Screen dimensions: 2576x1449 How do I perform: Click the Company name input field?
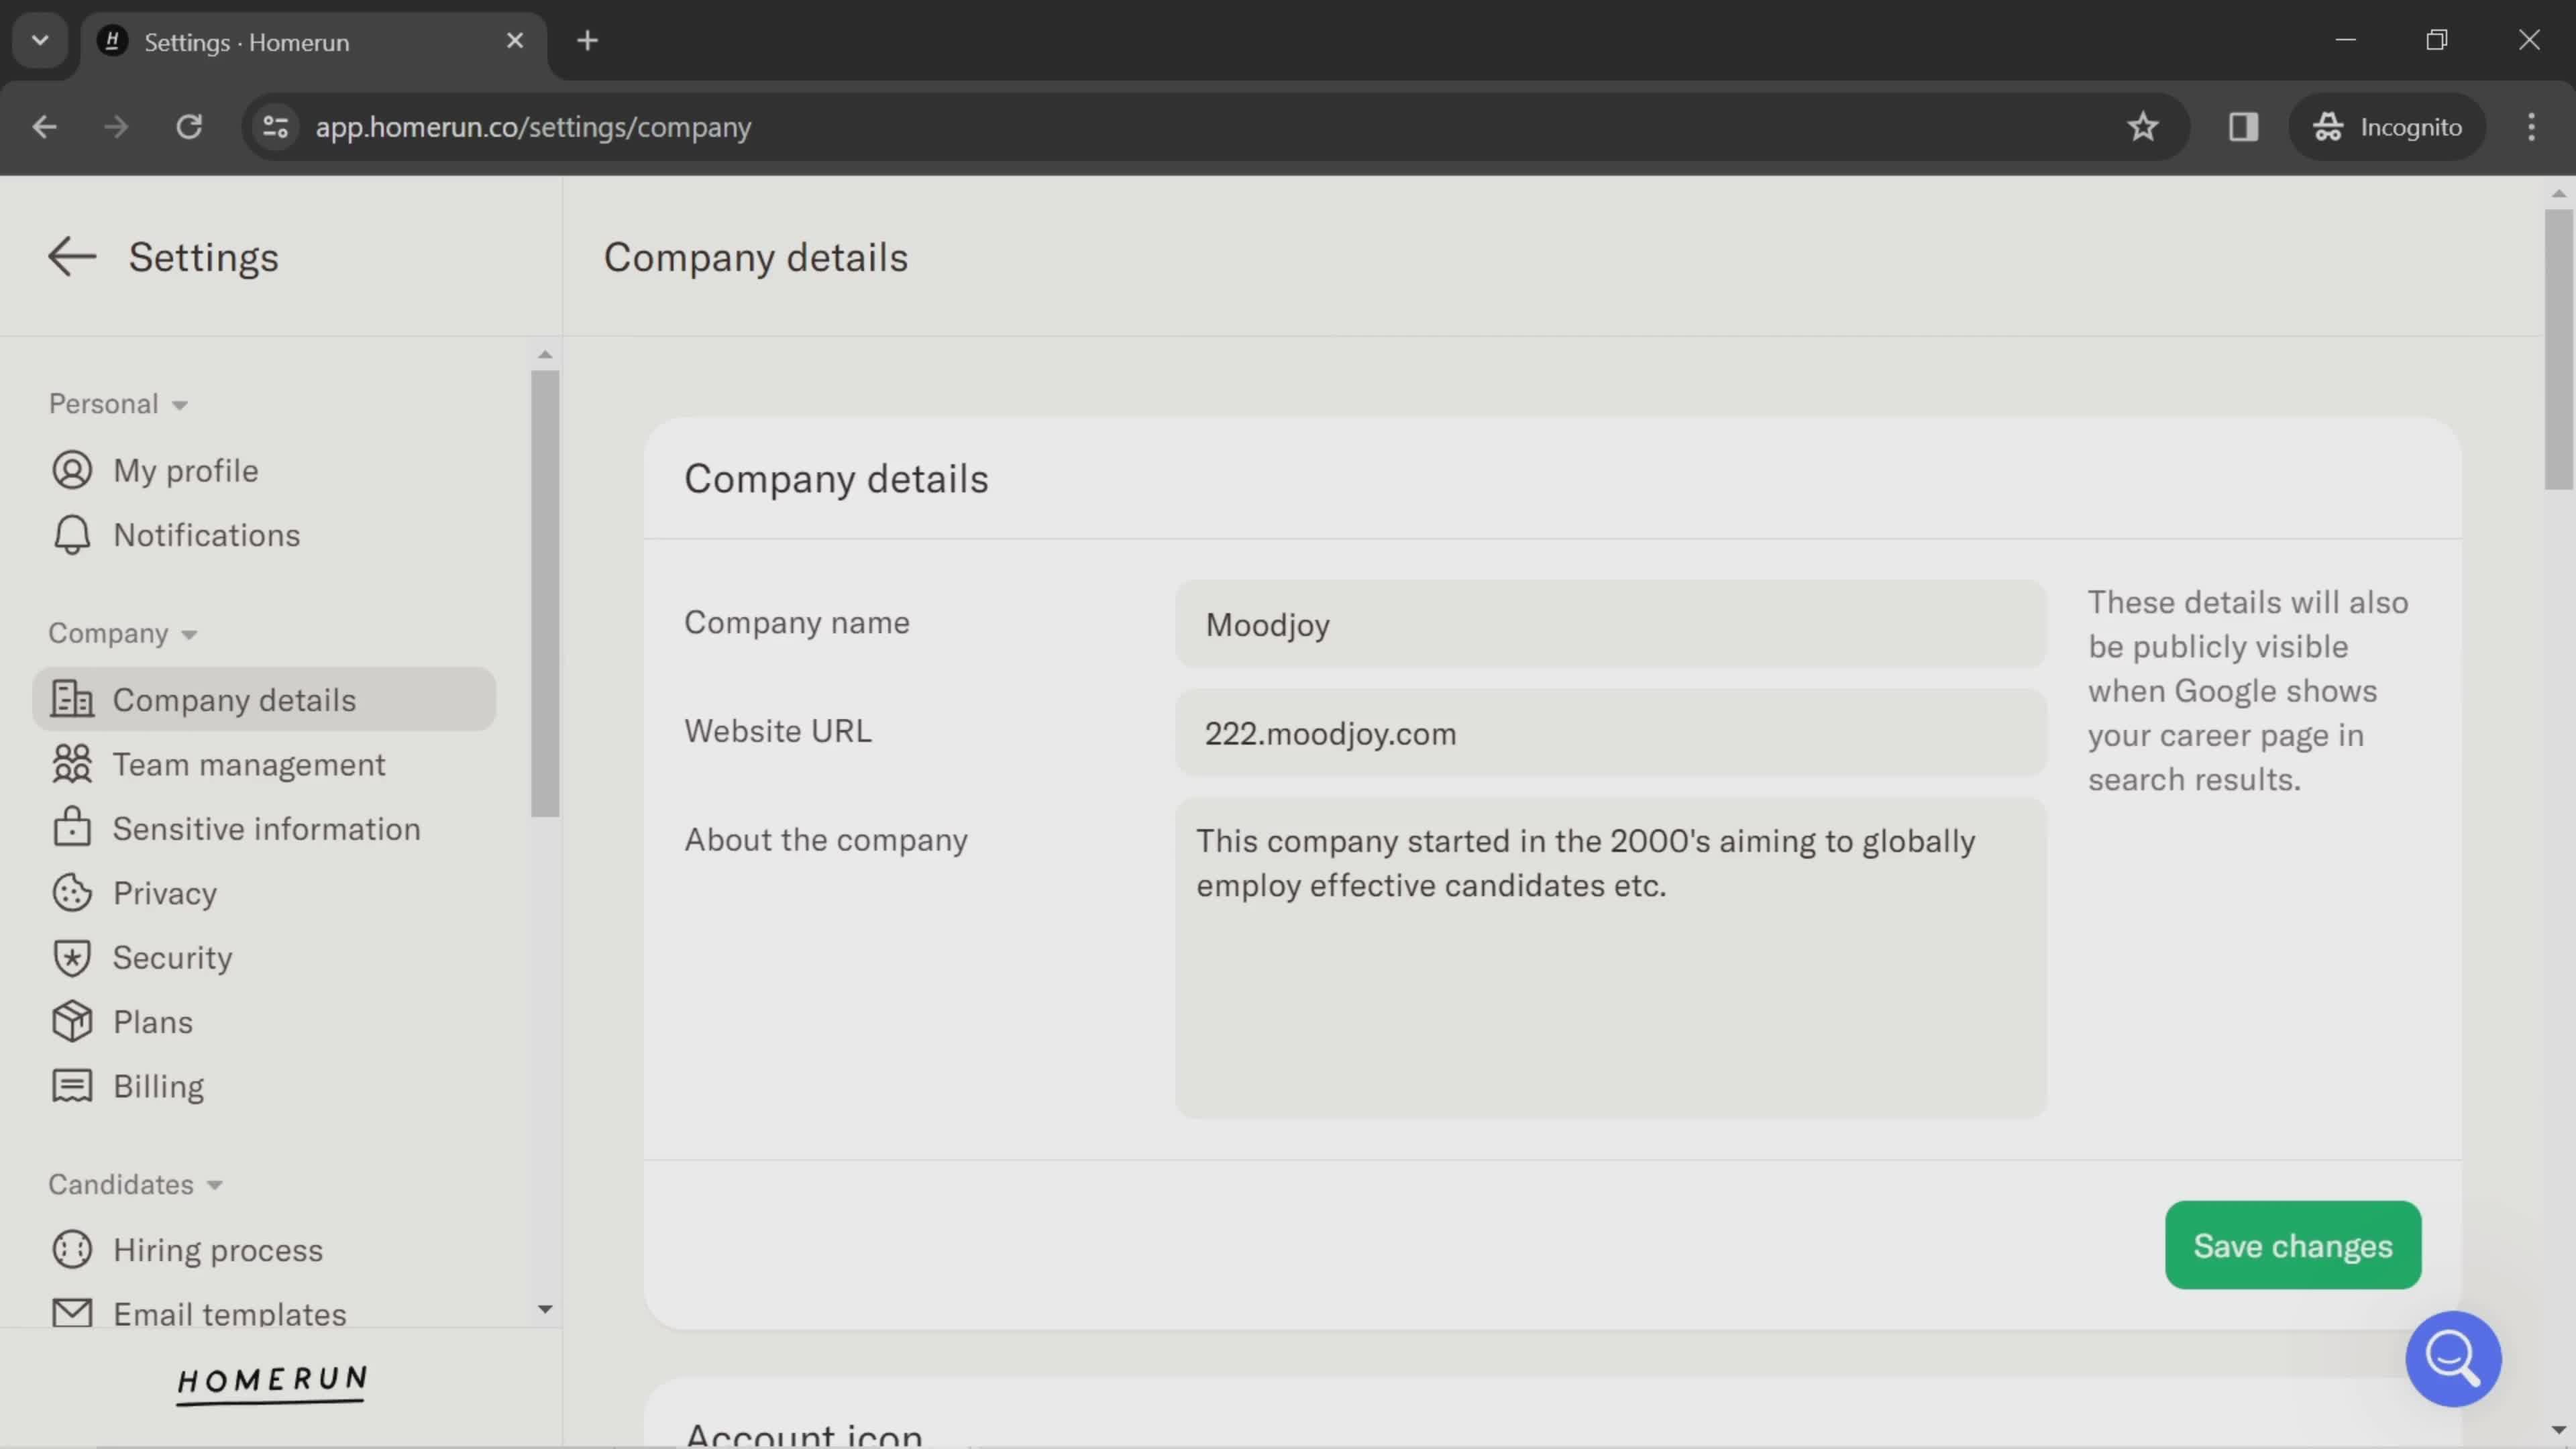1607,623
